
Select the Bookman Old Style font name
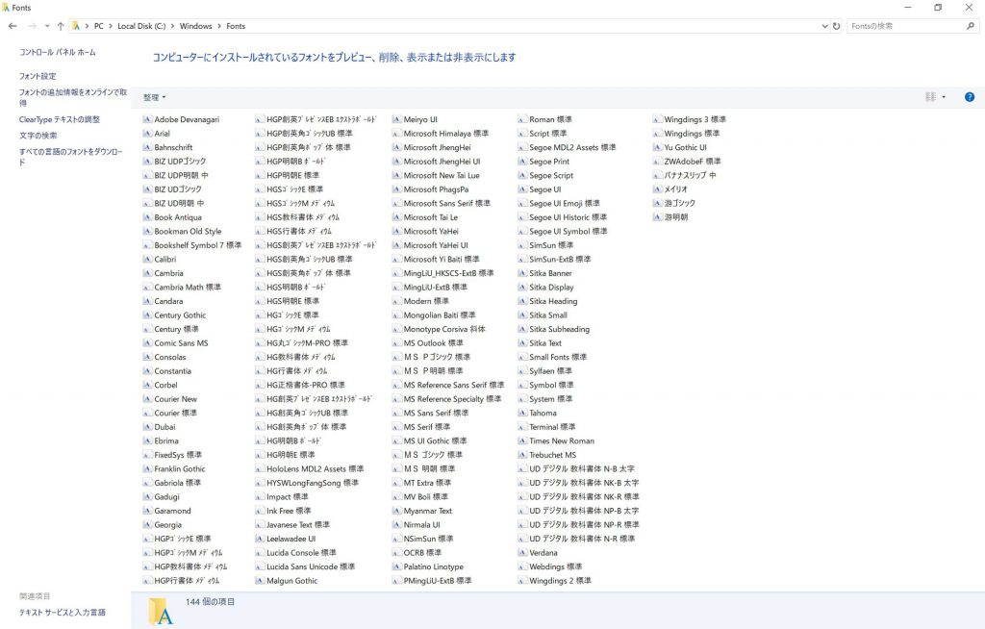188,231
